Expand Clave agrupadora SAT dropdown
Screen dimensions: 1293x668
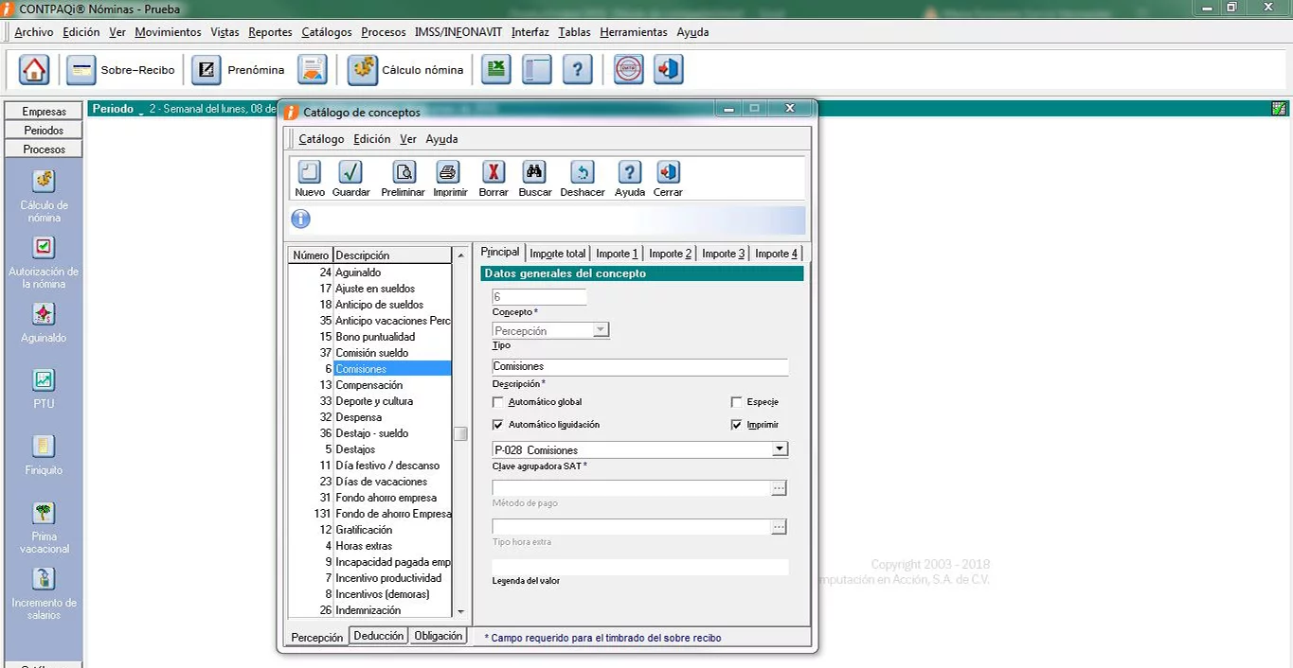(x=779, y=449)
